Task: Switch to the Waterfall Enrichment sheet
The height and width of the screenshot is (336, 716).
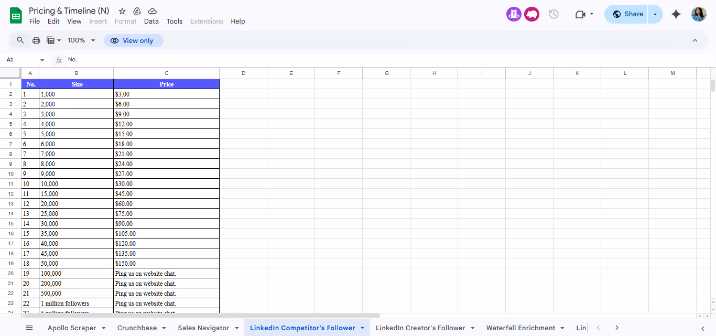Action: click(520, 328)
